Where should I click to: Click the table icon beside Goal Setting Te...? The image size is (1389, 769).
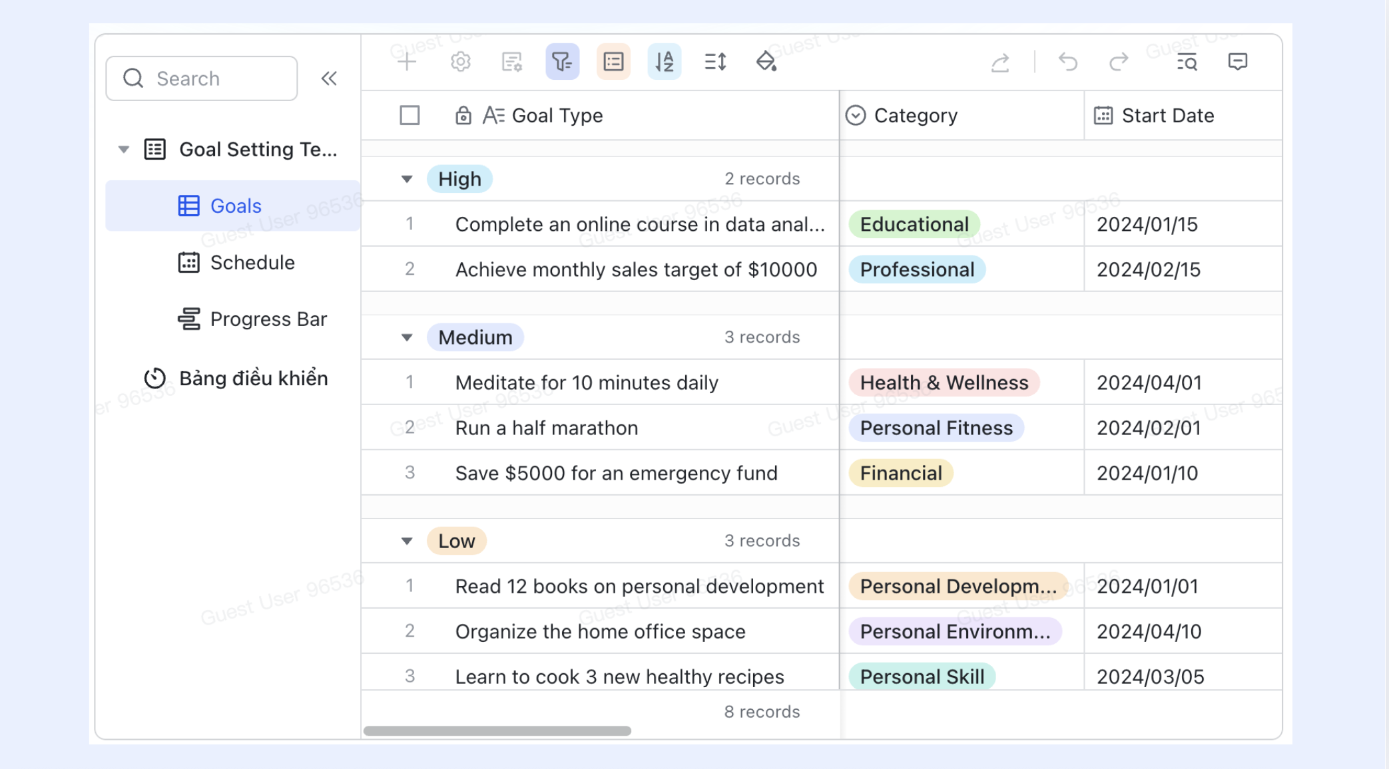tap(155, 149)
